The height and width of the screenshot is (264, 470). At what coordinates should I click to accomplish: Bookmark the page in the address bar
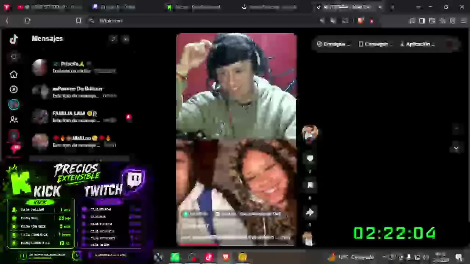pyautogui.click(x=79, y=21)
